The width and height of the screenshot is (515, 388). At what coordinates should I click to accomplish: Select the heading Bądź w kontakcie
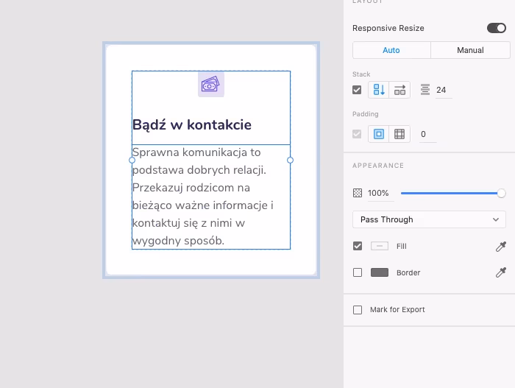click(192, 125)
